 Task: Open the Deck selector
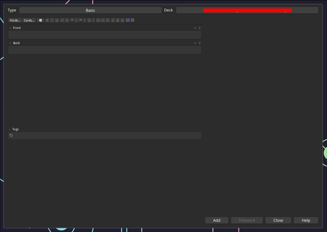(247, 10)
